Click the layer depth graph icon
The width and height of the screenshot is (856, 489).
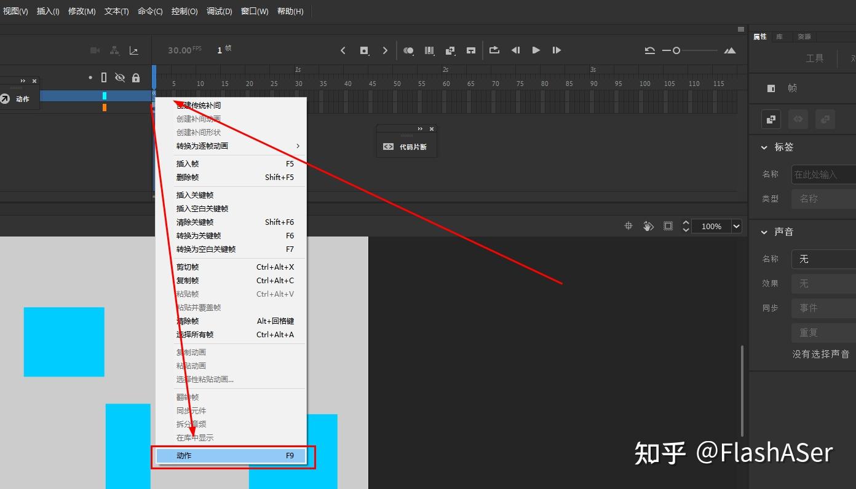(134, 50)
